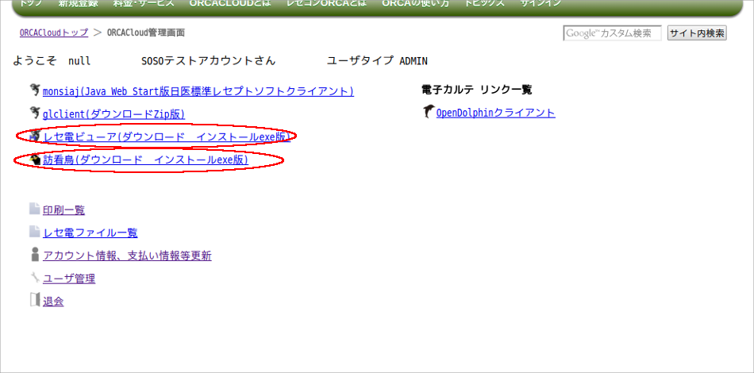This screenshot has width=754, height=373.
Task: Click the orca icon beside the glclient link
Action: point(35,113)
